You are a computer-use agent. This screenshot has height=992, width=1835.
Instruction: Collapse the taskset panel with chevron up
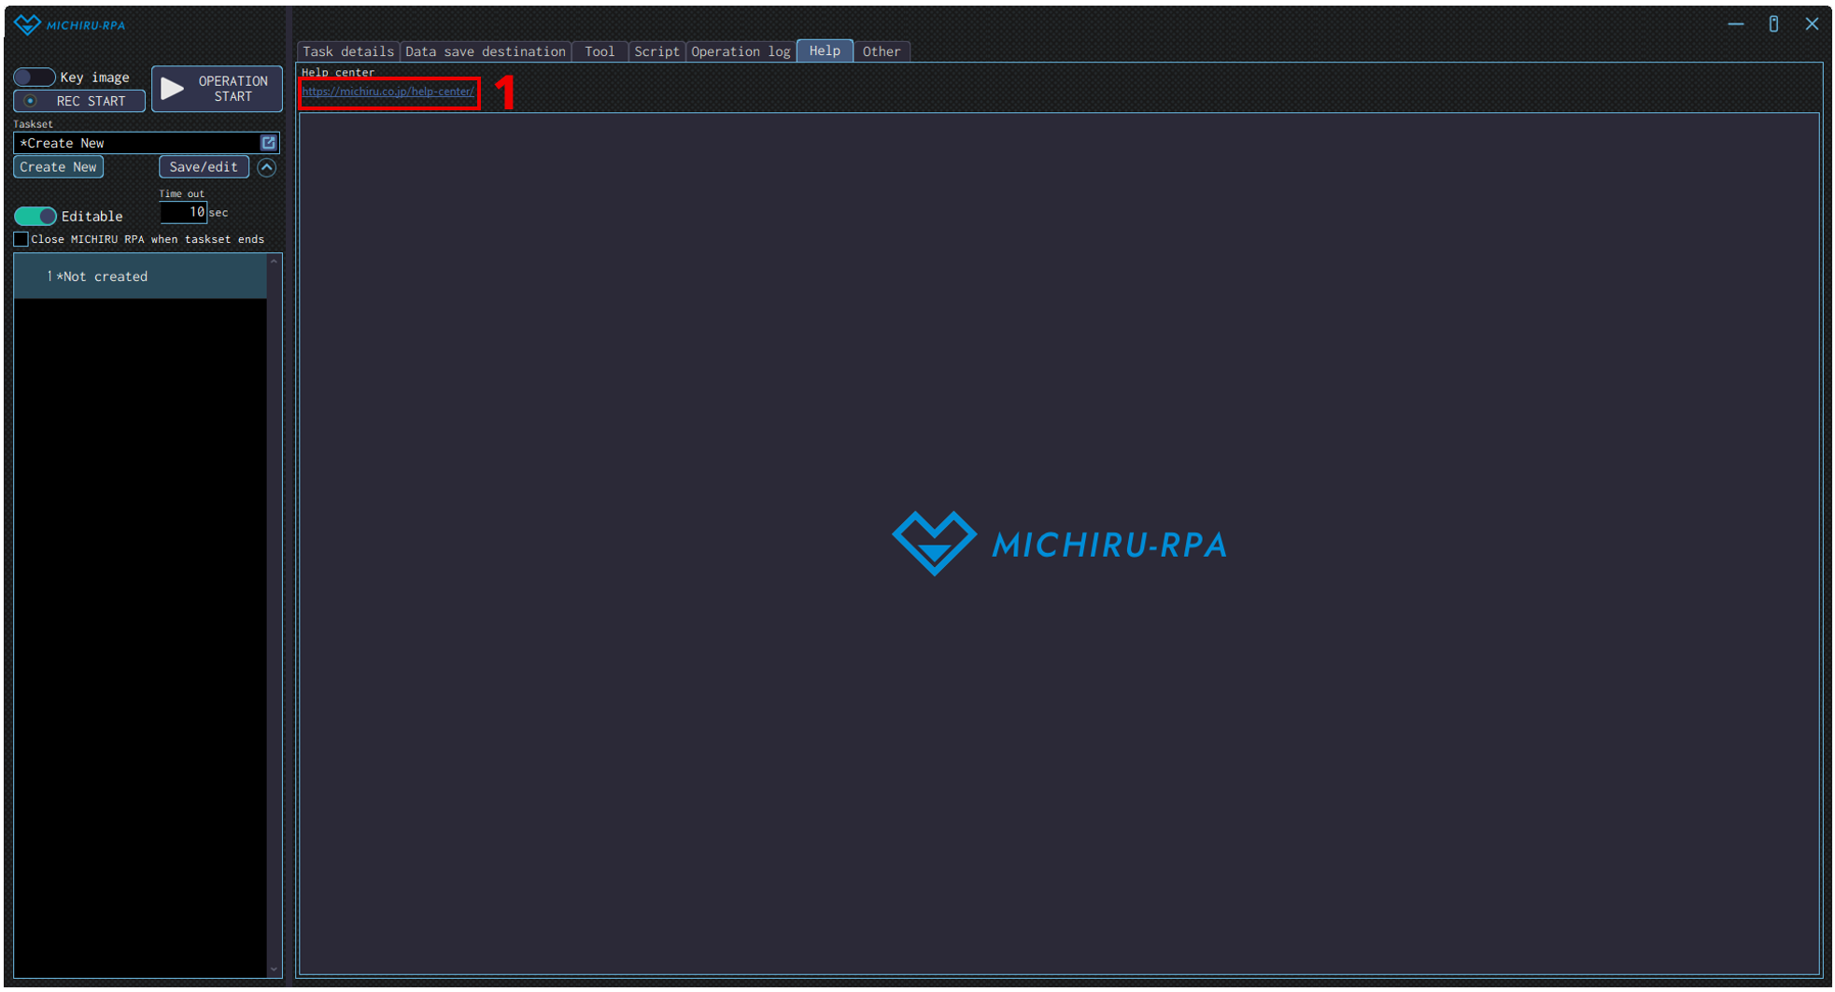point(267,168)
